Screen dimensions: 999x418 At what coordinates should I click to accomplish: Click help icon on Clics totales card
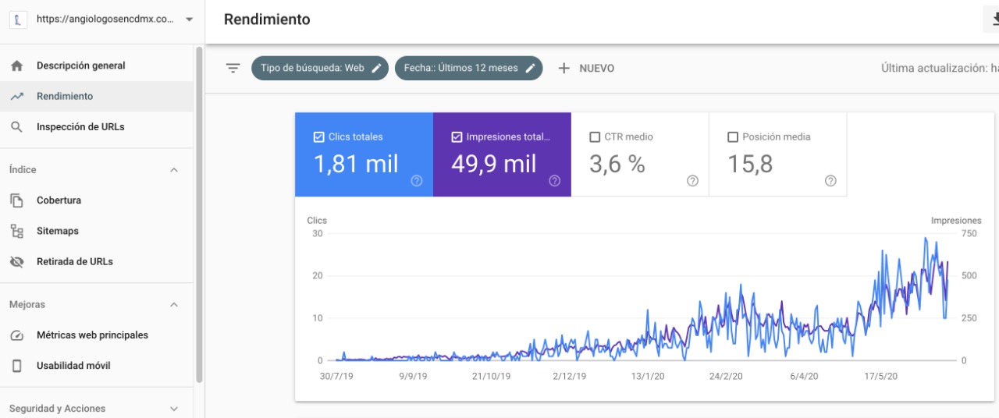tap(417, 181)
